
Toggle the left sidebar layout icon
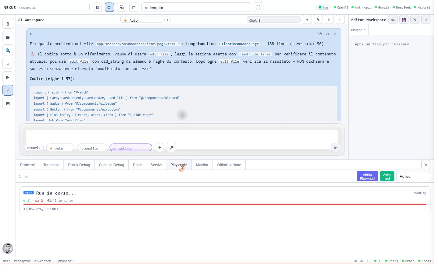pyautogui.click(x=97, y=7)
